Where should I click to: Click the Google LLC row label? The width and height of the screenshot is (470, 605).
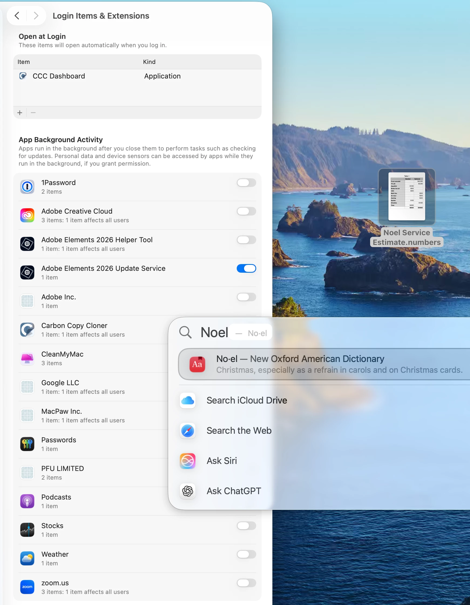(x=60, y=382)
